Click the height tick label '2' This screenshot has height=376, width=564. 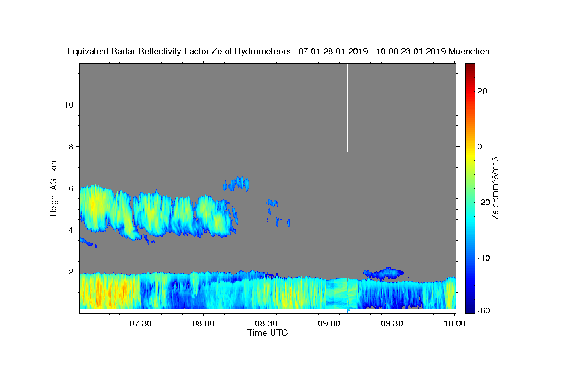pos(70,272)
